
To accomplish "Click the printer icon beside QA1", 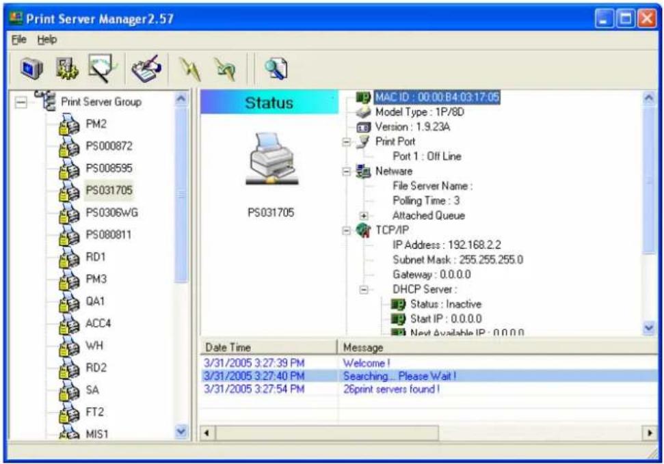I will coord(69,301).
